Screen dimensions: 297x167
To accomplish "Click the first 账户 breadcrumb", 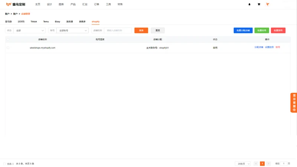I will [x=7, y=14].
